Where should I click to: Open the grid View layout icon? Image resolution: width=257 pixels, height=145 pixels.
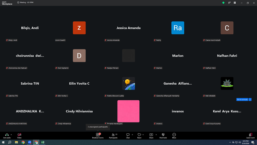[x=235, y=3]
